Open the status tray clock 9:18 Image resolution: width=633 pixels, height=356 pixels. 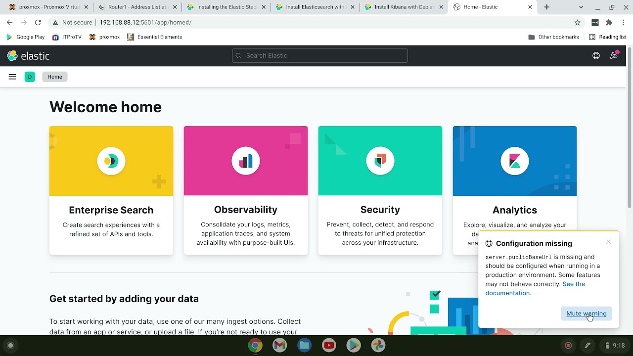[615, 345]
